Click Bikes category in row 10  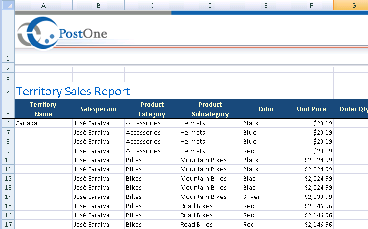(x=152, y=160)
